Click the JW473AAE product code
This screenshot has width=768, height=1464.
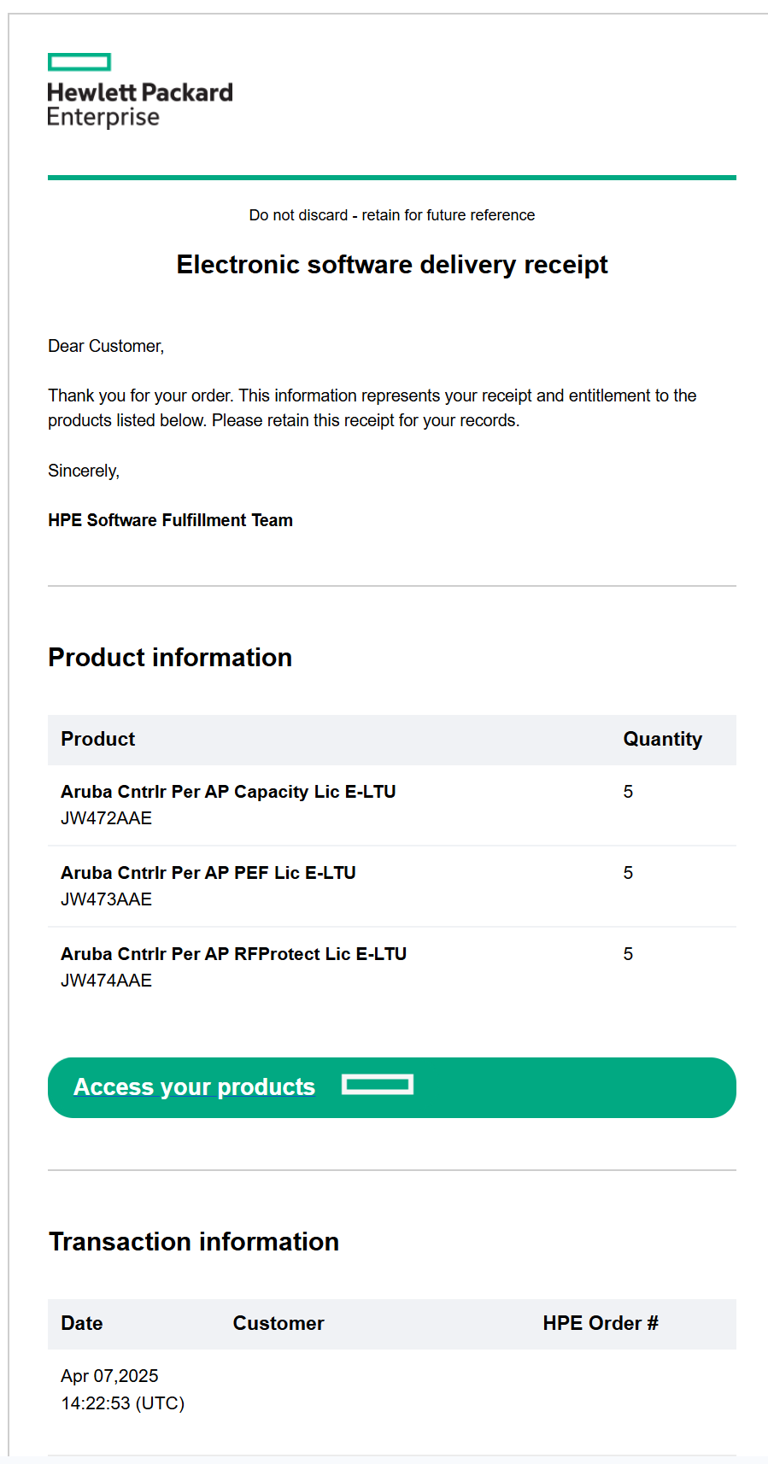(106, 899)
